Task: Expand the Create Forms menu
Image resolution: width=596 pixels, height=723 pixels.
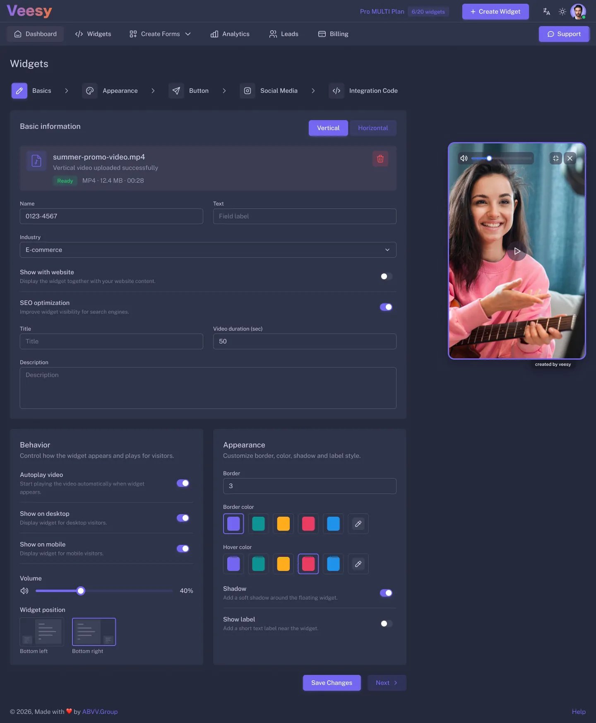Action: [x=160, y=34]
